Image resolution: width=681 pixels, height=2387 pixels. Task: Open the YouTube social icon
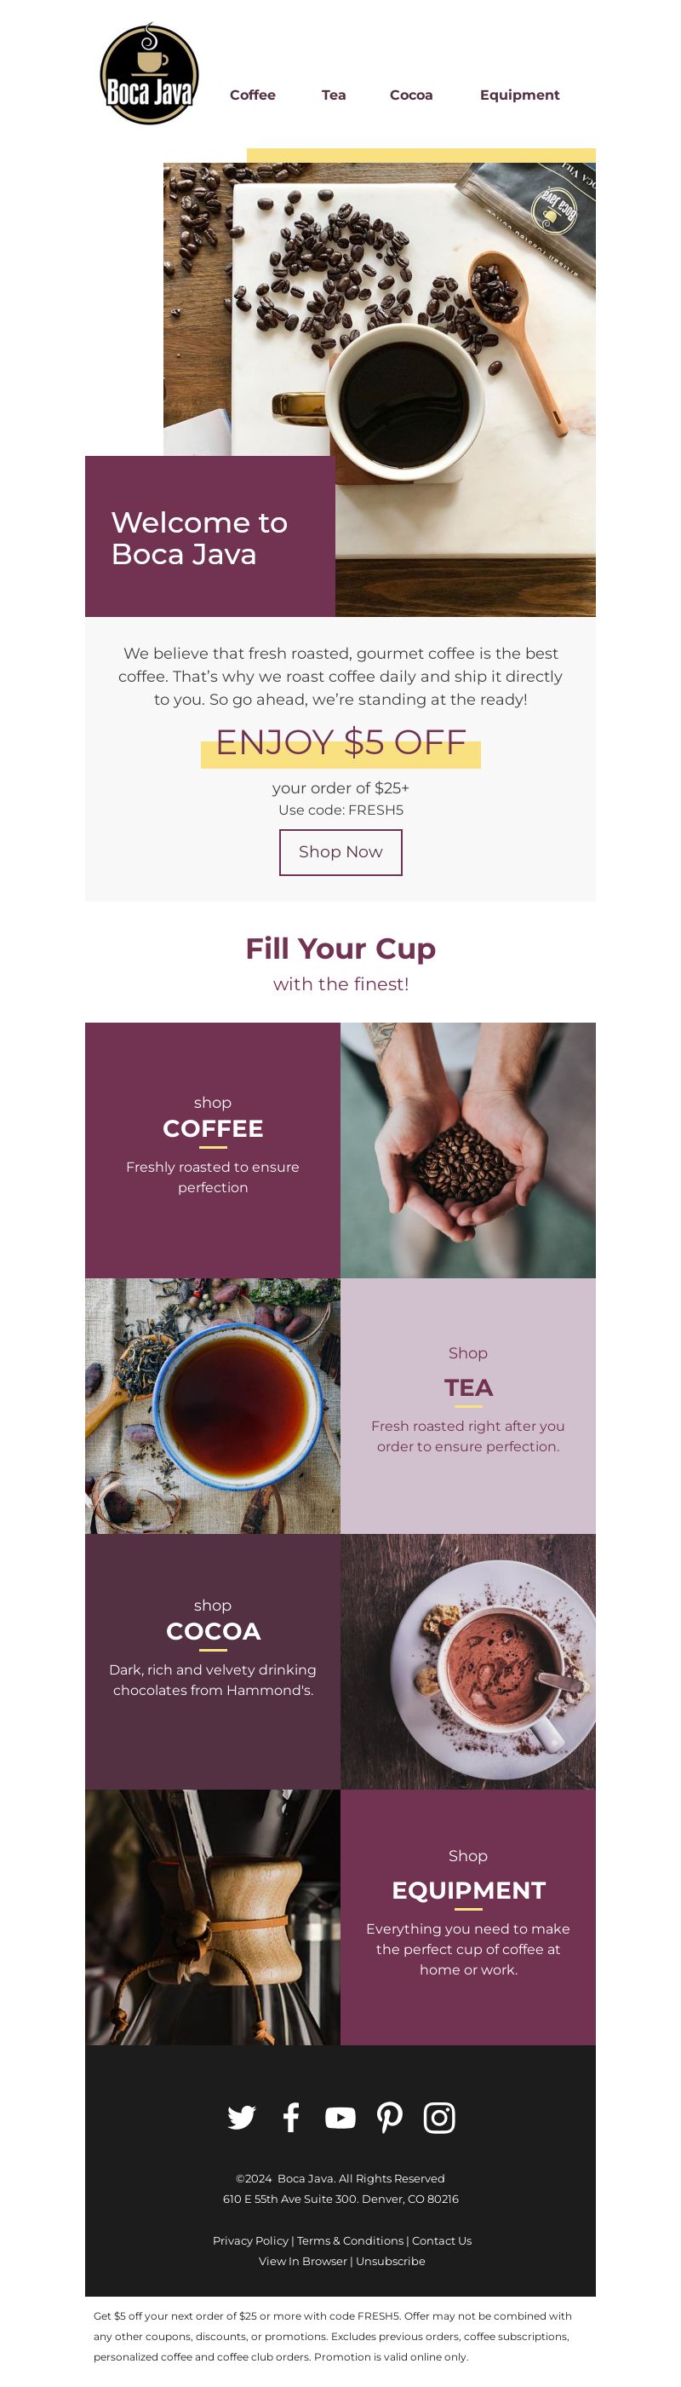click(340, 2118)
